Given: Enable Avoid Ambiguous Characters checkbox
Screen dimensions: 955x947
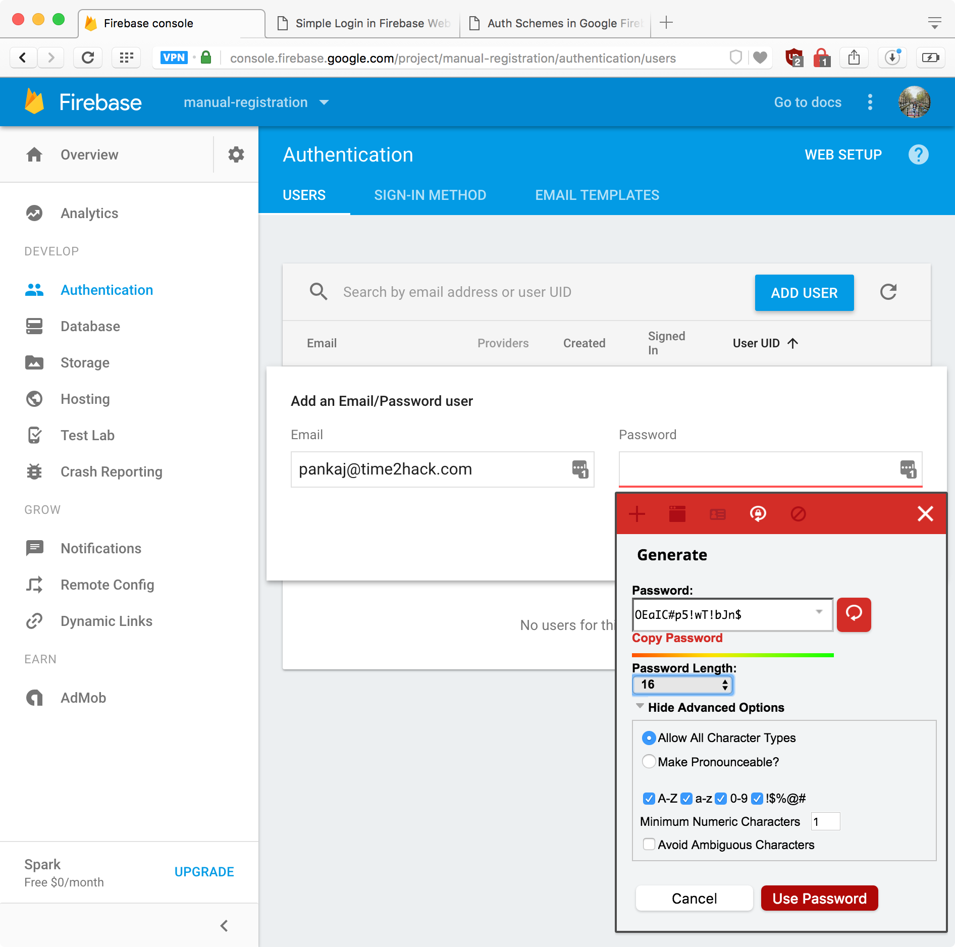Looking at the screenshot, I should 649,844.
